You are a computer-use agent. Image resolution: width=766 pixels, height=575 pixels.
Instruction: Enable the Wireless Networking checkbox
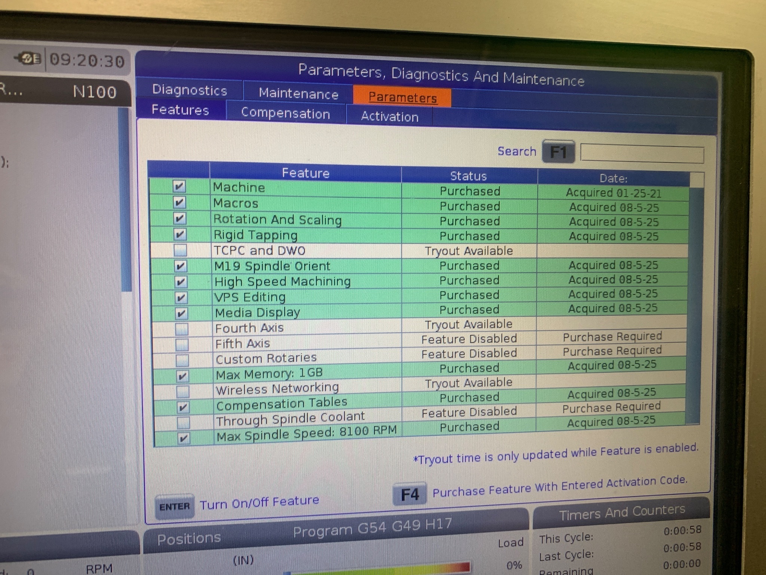(183, 391)
